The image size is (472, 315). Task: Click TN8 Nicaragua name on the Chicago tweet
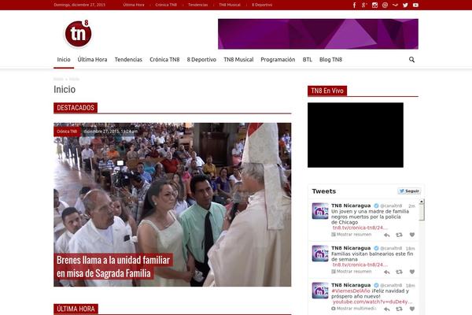point(351,206)
